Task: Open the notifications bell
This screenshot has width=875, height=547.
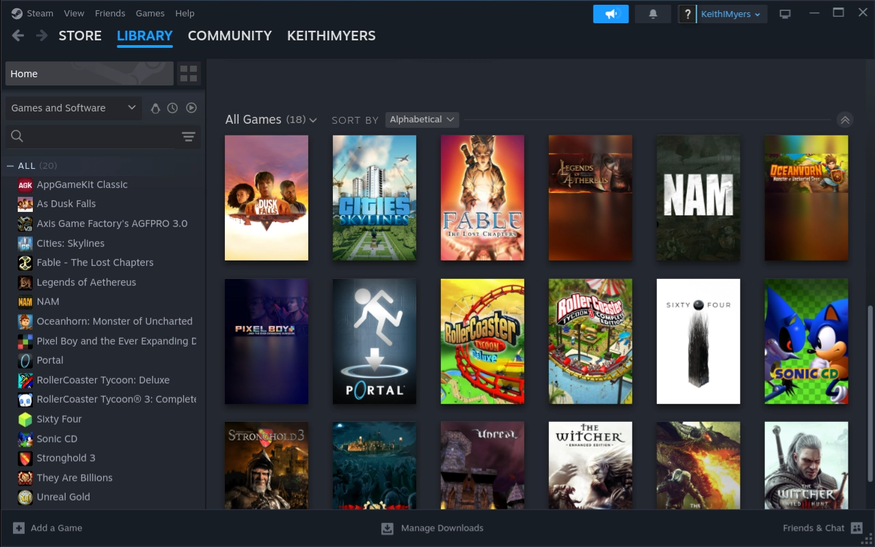Action: (652, 14)
